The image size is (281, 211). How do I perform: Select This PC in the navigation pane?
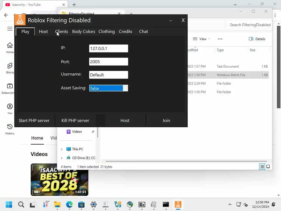click(x=78, y=149)
